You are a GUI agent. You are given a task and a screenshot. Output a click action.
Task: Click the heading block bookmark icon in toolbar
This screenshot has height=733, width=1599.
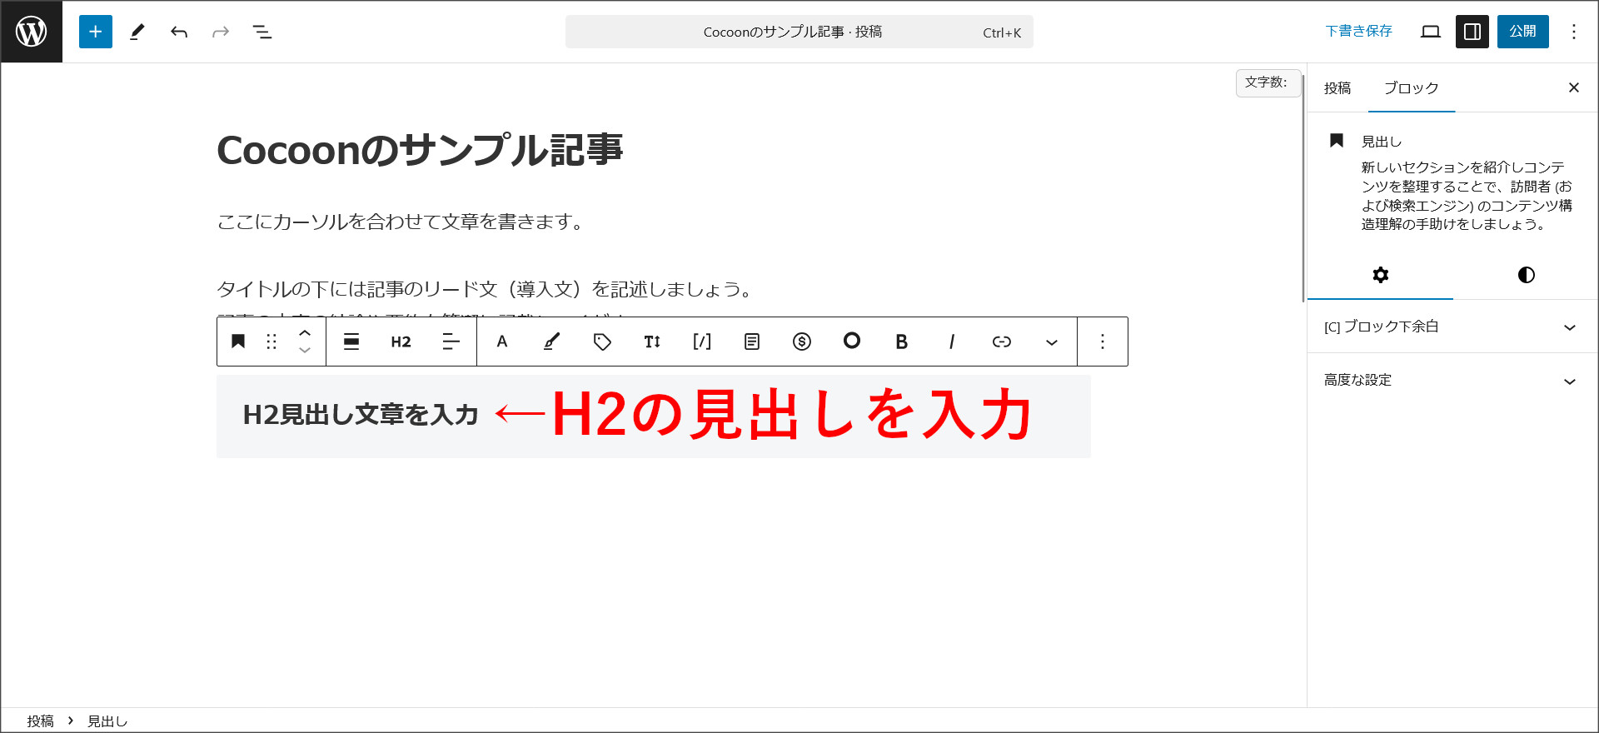click(238, 342)
